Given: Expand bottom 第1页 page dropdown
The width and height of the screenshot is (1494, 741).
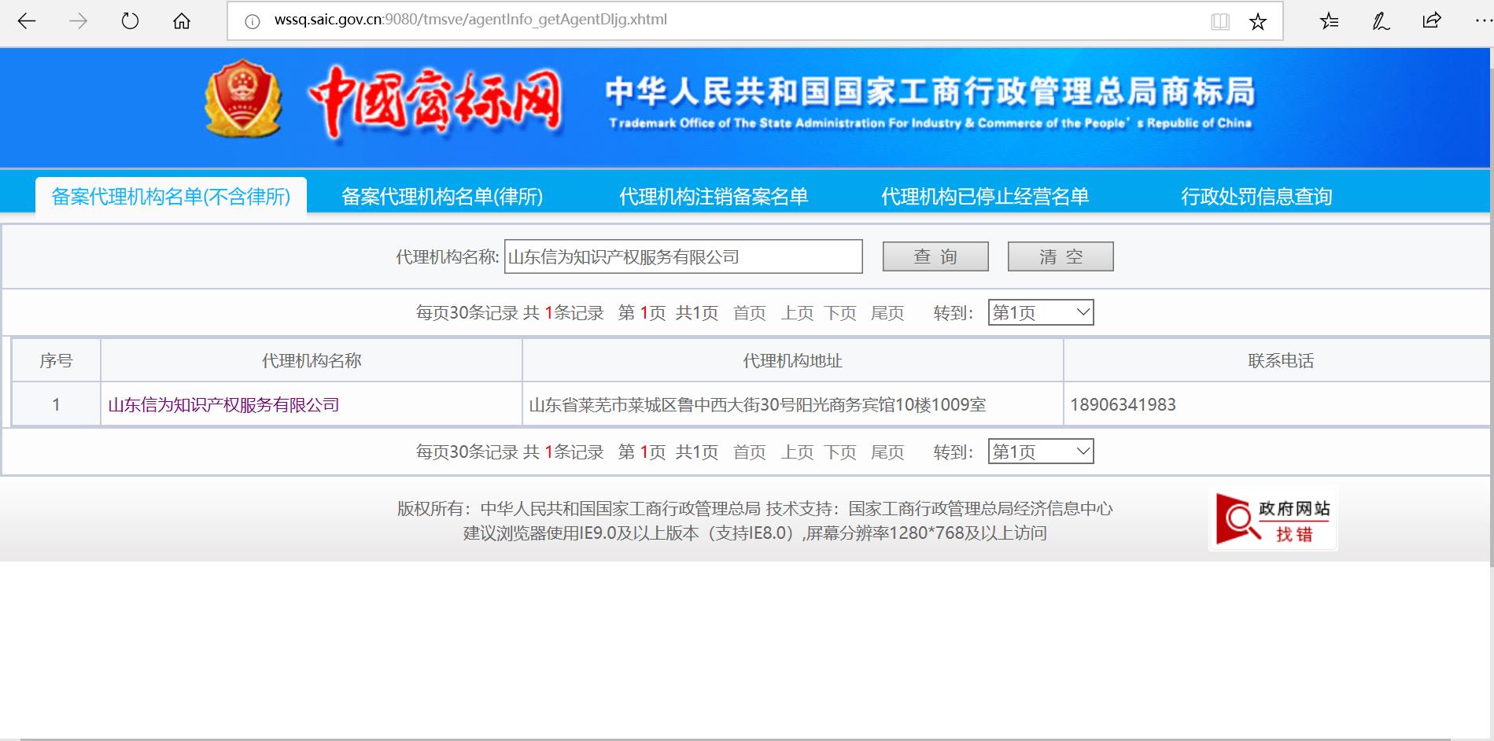Looking at the screenshot, I should coord(1041,451).
